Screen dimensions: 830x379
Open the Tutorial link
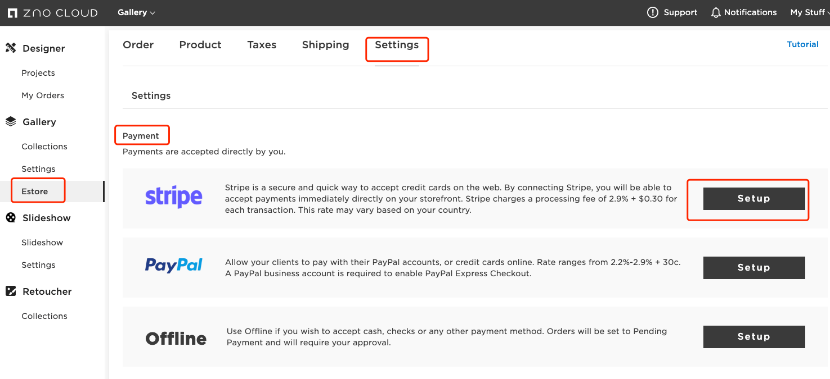[x=802, y=44]
